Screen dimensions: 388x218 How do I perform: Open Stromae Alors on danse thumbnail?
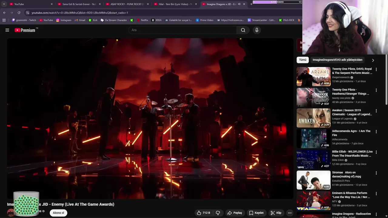click(313, 180)
